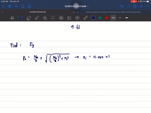The width and height of the screenshot is (151, 113).
Task: Switch to the Semiconductor Physics And Devices tab
Action: (113, 12)
